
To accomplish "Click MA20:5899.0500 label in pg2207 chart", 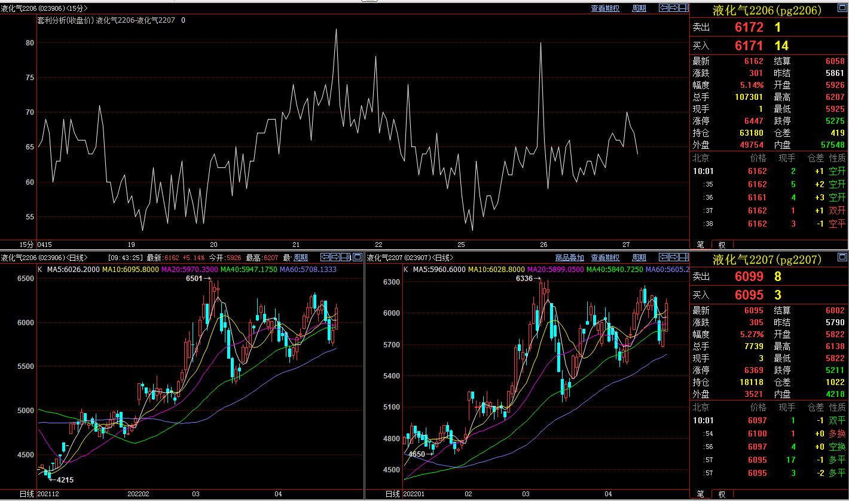I will tap(555, 270).
